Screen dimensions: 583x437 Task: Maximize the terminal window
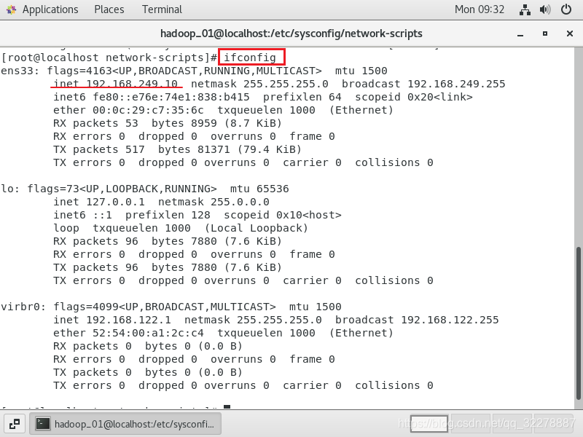click(544, 34)
